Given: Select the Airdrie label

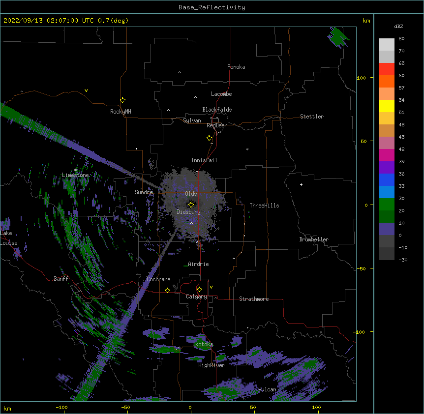Looking at the screenshot, I should [x=199, y=264].
